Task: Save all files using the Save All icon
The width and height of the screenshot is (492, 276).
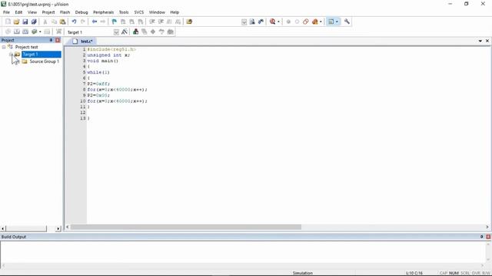Action: tap(34, 21)
